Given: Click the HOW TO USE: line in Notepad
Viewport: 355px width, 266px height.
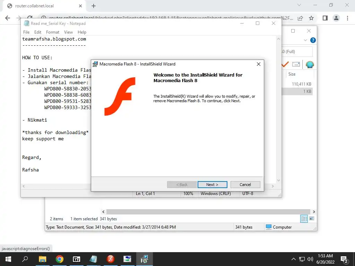Looking at the screenshot, I should 37,57.
